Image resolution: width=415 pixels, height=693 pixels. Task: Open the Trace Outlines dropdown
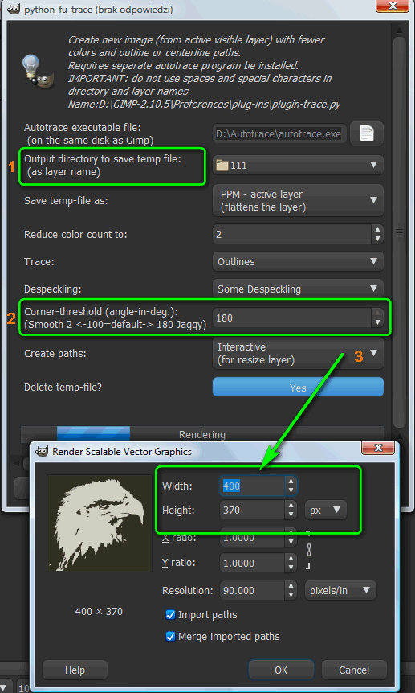coord(298,261)
